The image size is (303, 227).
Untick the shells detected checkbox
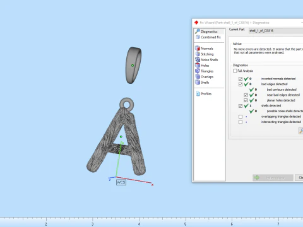(x=241, y=106)
